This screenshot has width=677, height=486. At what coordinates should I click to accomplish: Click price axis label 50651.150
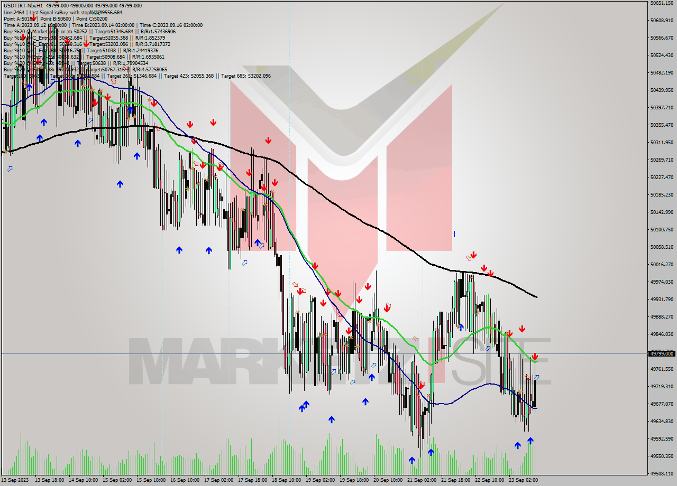pyautogui.click(x=662, y=3)
